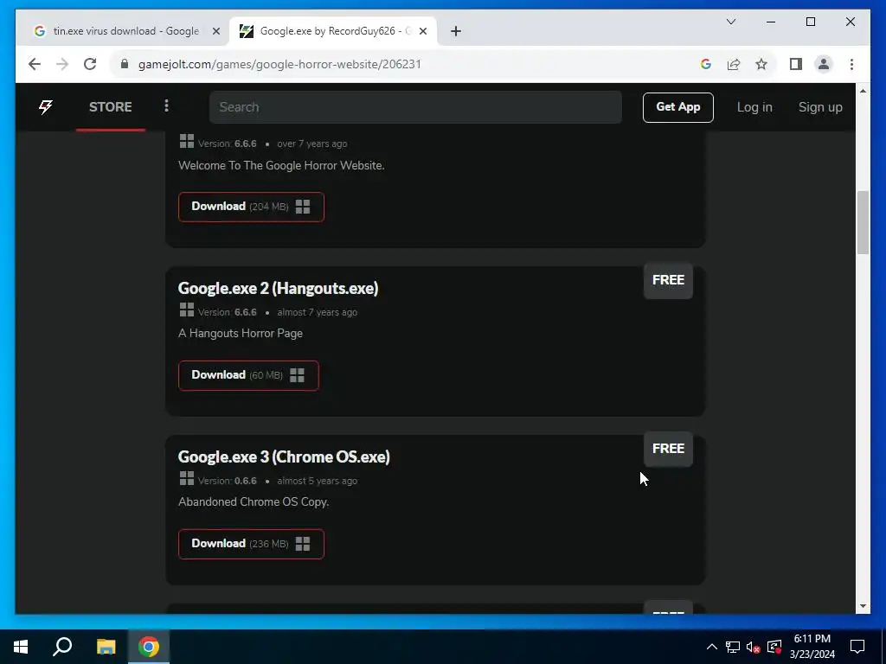Click the description 'A Hangouts Horror Page'
Viewport: 886px width, 664px height.
tap(241, 334)
